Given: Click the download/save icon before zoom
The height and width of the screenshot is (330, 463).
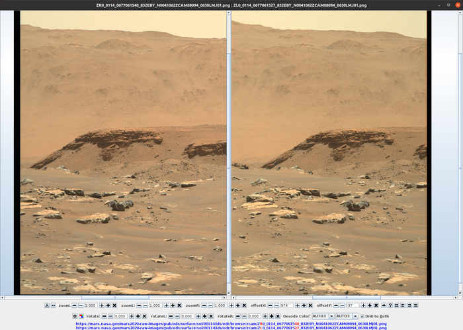Looking at the screenshot, I should (x=47, y=305).
